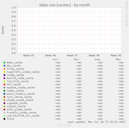This screenshot has width=129, height=128.
Task: Select the files_cache legend label
Action: click(x=15, y=69)
